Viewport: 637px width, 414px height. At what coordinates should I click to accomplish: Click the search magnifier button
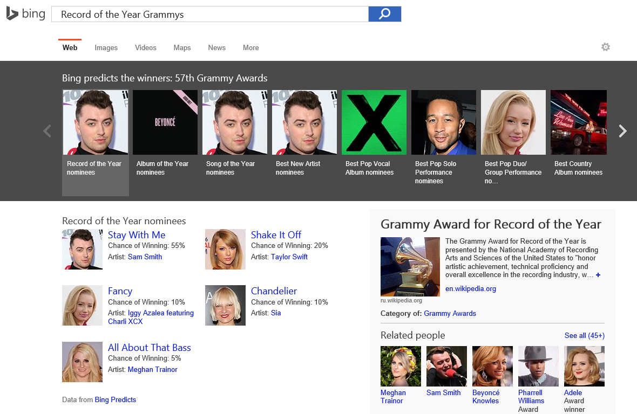click(x=384, y=13)
